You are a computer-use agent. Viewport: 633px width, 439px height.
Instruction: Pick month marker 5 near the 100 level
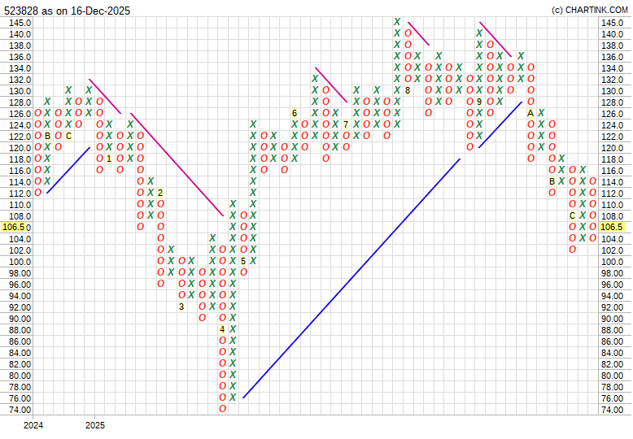pos(243,261)
